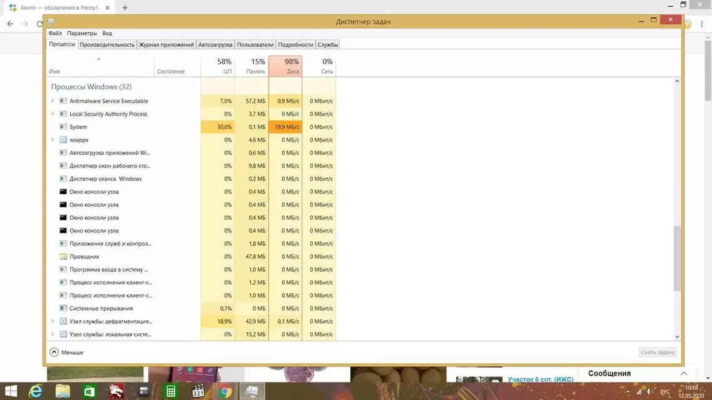Image resolution: width=712 pixels, height=400 pixels.
Task: Sort by the Сеть column header
Action: pyautogui.click(x=319, y=66)
